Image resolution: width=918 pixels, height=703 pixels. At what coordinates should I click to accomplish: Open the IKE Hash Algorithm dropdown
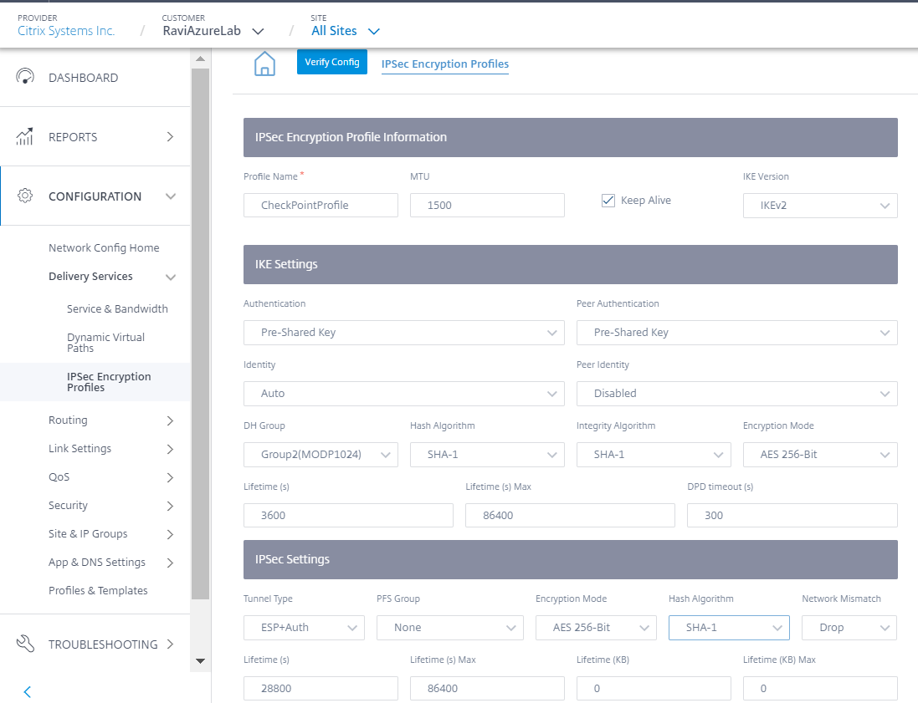(487, 455)
